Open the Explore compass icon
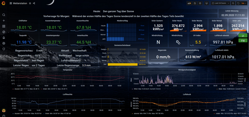The image size is (249, 117). click(x=4, y=32)
